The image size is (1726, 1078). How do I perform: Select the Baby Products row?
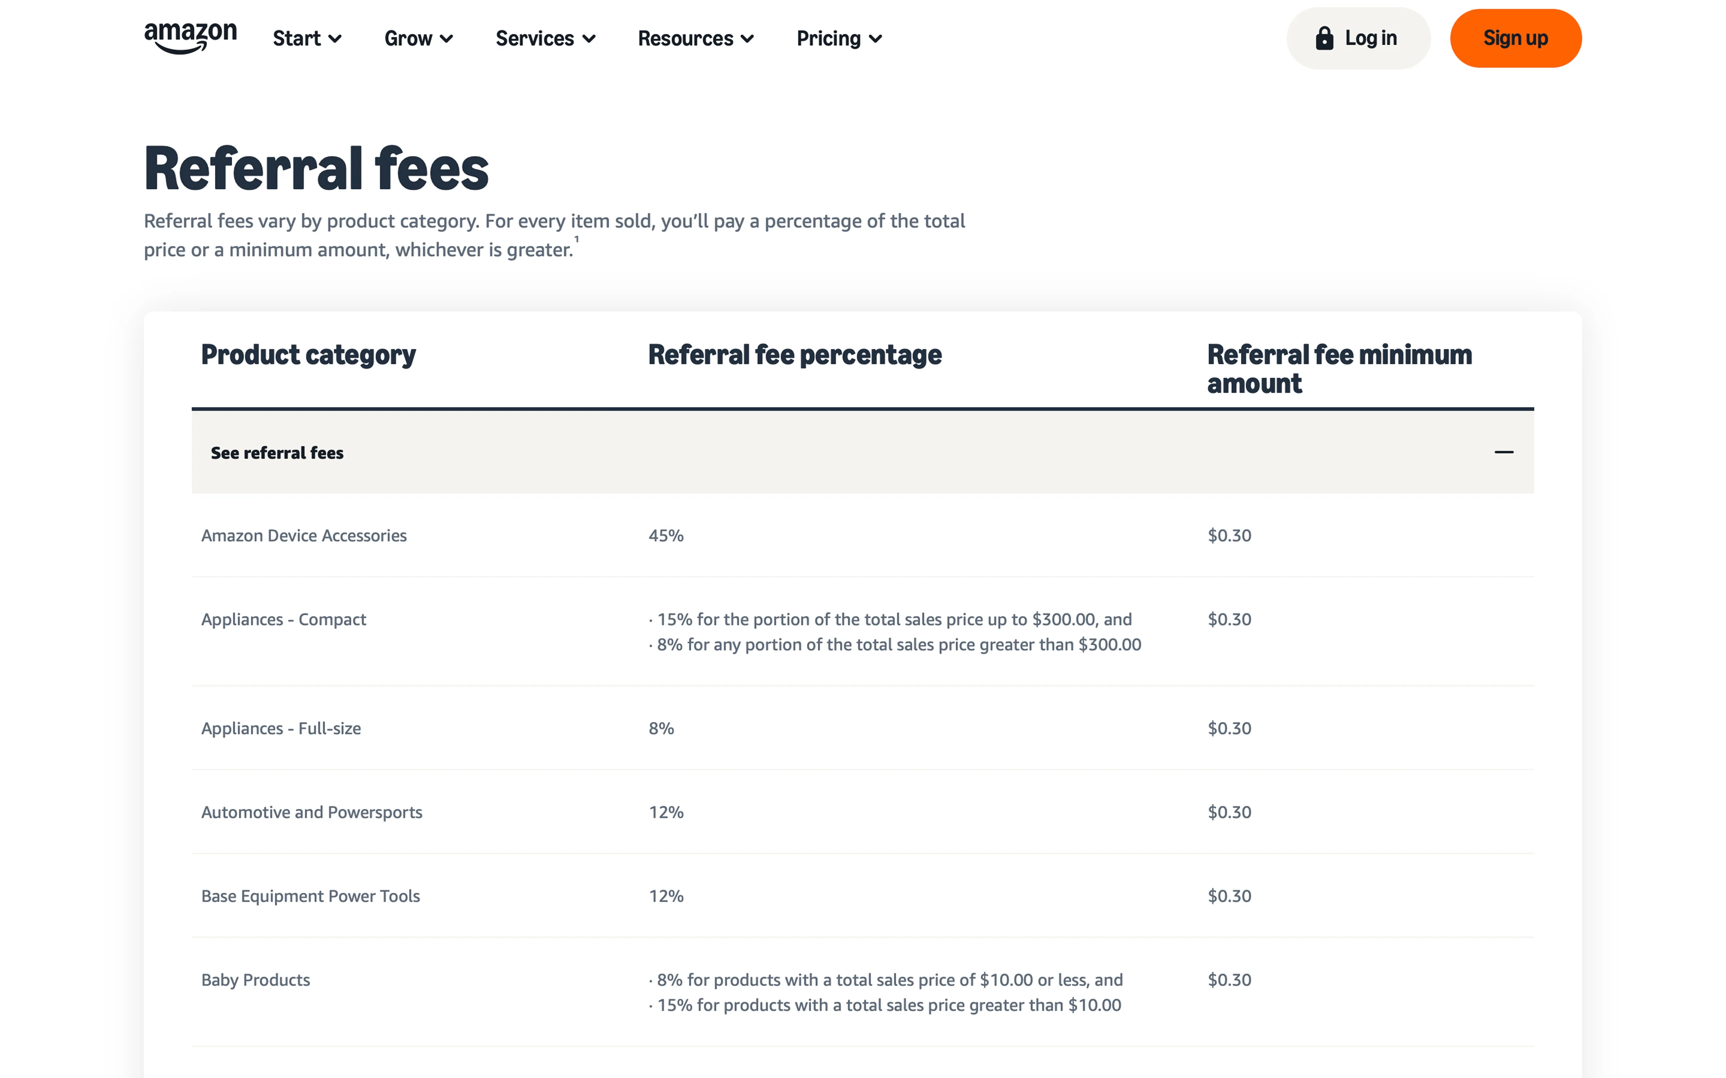click(862, 993)
